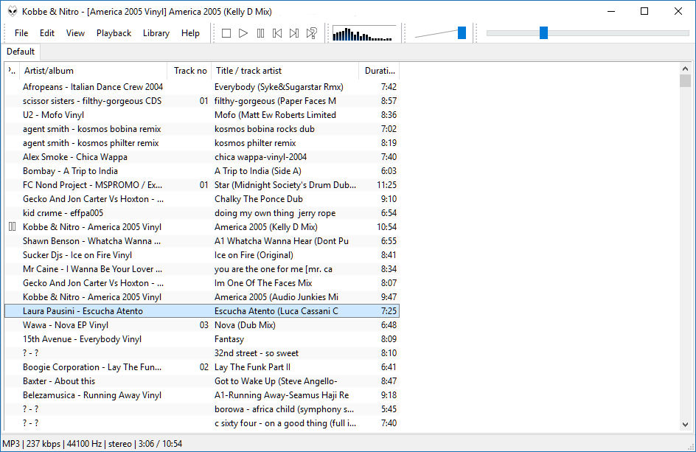Open the Library menu

click(156, 33)
